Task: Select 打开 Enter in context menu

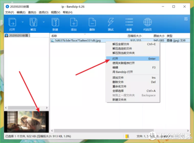Action: pos(133,59)
